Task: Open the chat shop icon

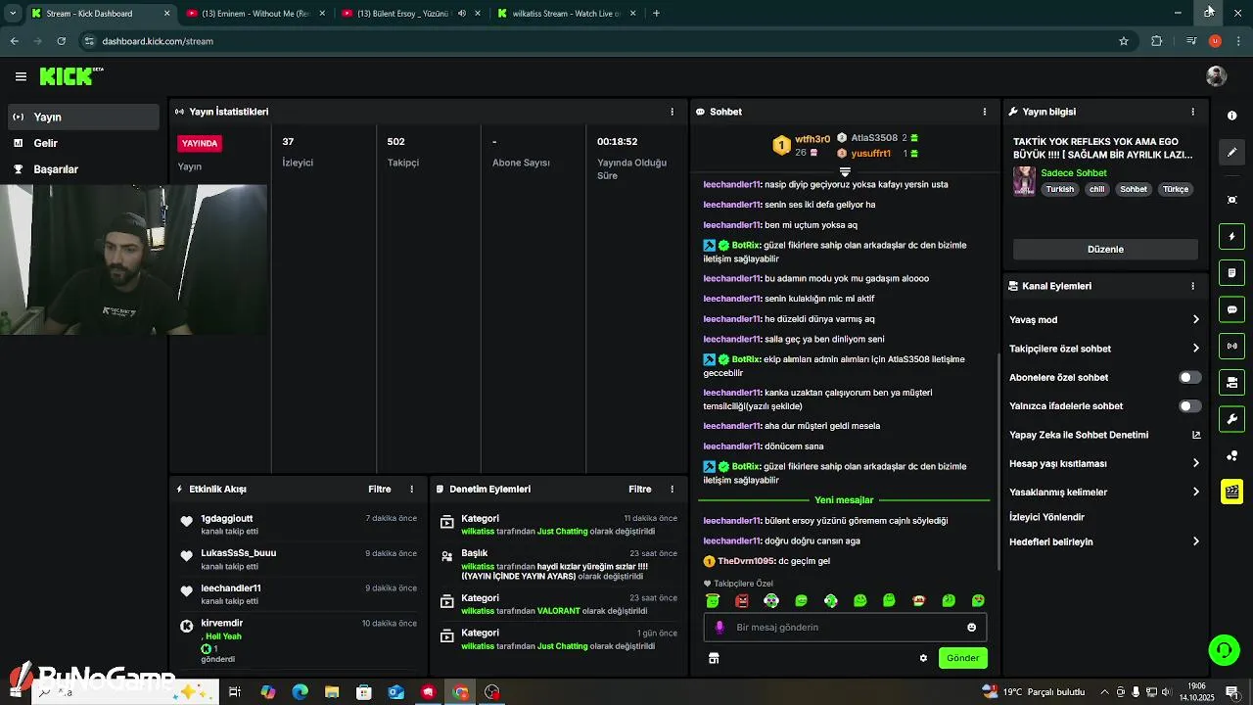Action: point(714,658)
